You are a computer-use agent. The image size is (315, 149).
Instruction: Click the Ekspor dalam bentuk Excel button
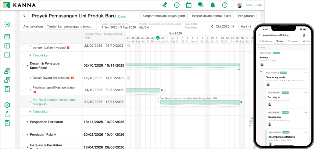coord(211,16)
